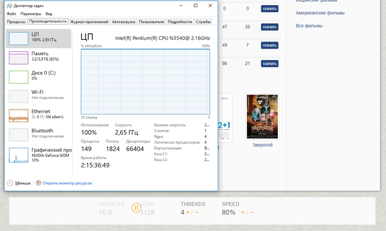Open the Графический процессор NVIDIA graph
This screenshot has width=386, height=231.
pos(18,155)
